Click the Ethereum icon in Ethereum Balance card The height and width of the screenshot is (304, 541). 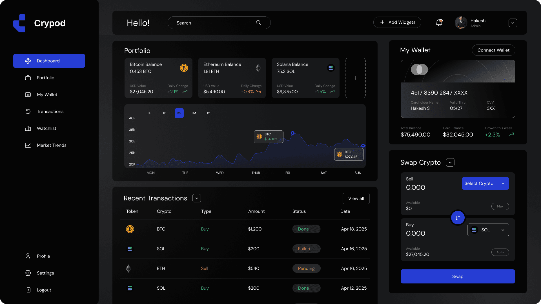tap(258, 68)
